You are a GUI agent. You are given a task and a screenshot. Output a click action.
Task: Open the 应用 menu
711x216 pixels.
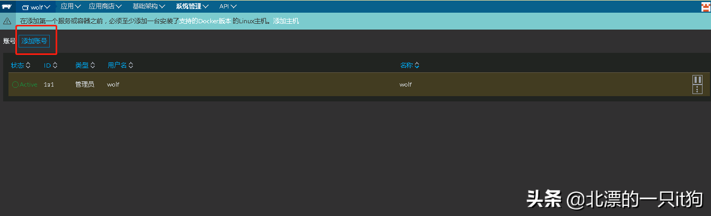(x=70, y=6)
